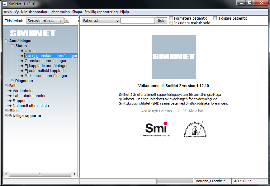The height and width of the screenshot is (186, 270).
Task: Enable Tidigare patientid checkbox
Action: [215, 18]
